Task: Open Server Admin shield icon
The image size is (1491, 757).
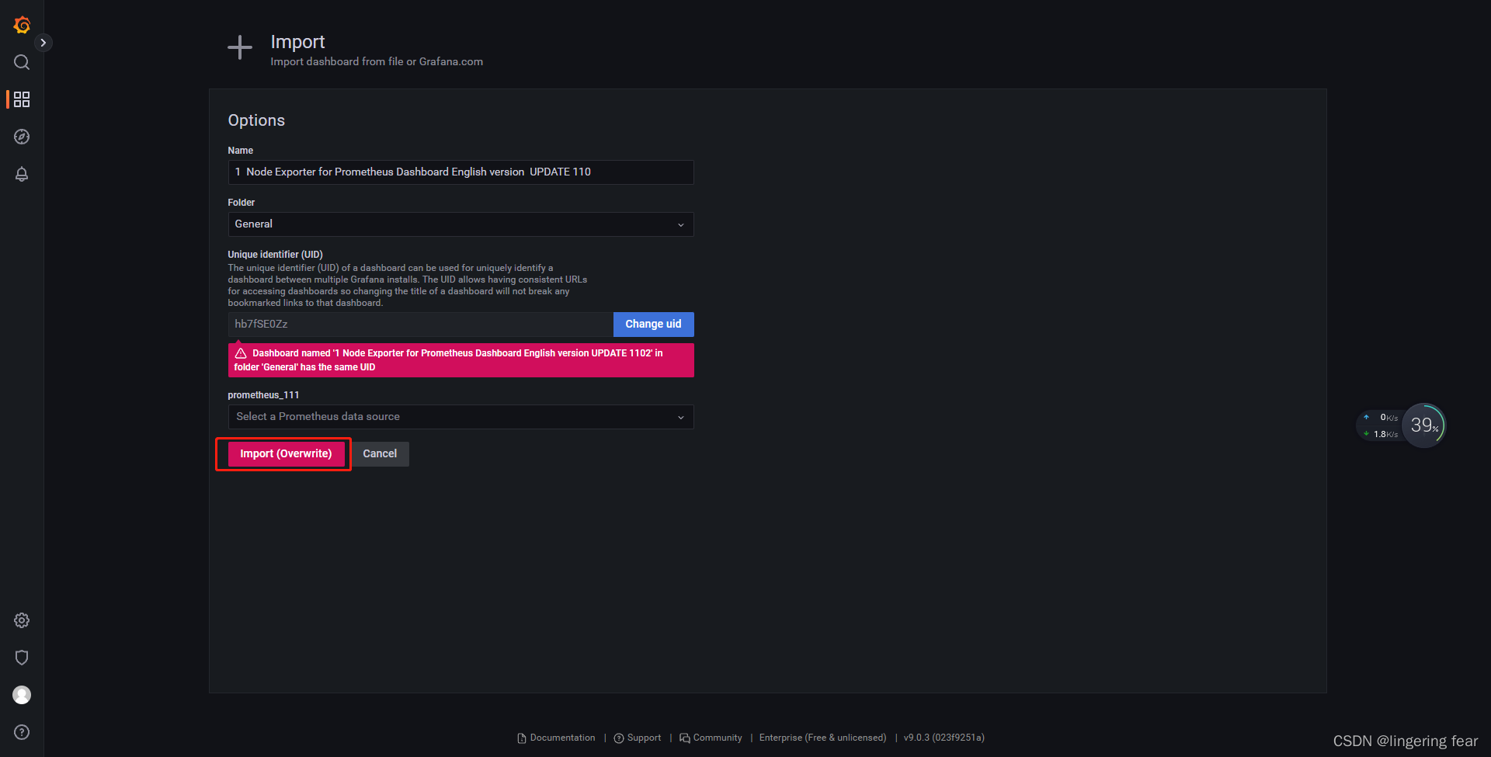Action: click(x=21, y=657)
